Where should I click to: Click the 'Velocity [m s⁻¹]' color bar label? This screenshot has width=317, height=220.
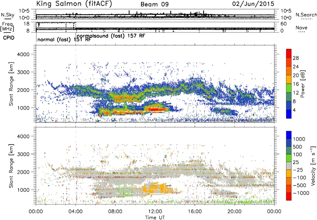click(x=313, y=166)
